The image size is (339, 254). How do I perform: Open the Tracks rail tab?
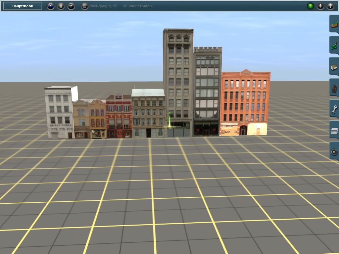tap(334, 88)
